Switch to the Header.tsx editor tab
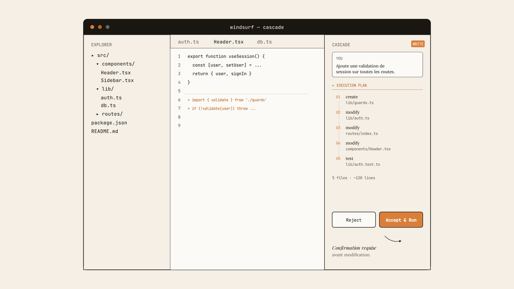Viewport: 514px width, 289px height. click(x=229, y=42)
